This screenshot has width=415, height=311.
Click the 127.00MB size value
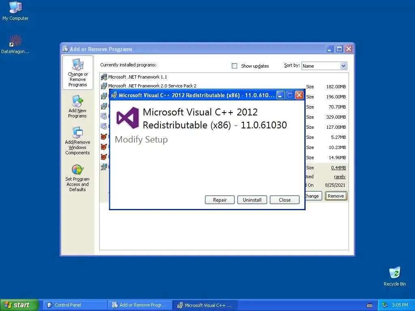pyautogui.click(x=336, y=127)
